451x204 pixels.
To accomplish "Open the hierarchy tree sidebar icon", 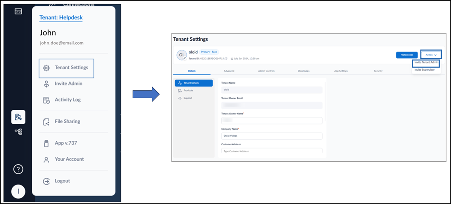I will [18, 132].
